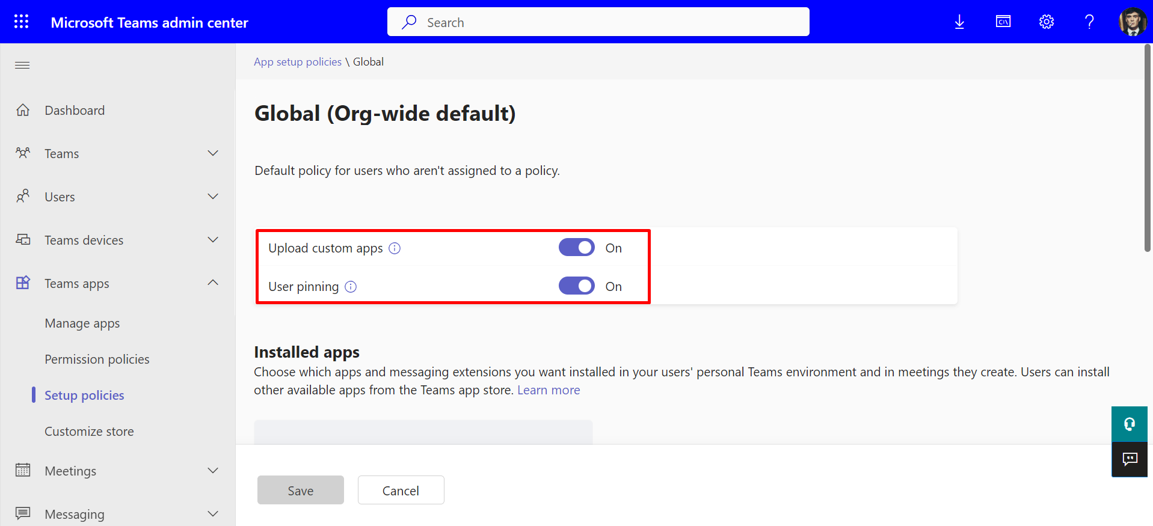
Task: Click the Teams devices icon in sidebar
Action: (23, 240)
